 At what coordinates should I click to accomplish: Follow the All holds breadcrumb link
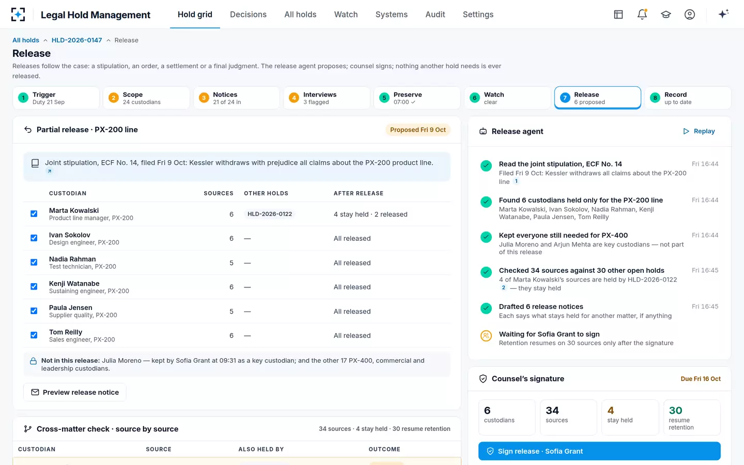(x=26, y=40)
